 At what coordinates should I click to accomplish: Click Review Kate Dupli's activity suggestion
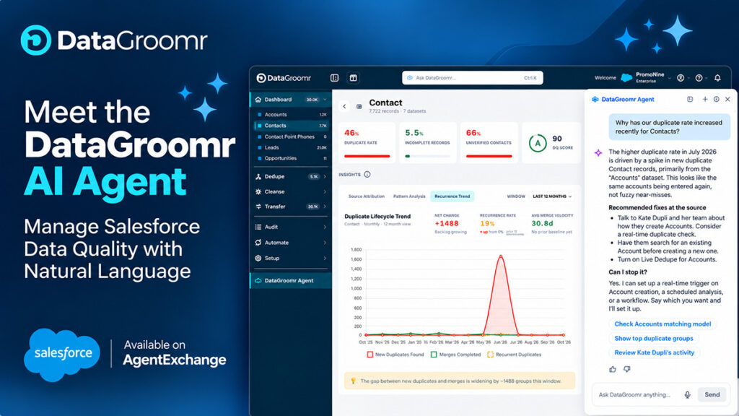click(654, 352)
